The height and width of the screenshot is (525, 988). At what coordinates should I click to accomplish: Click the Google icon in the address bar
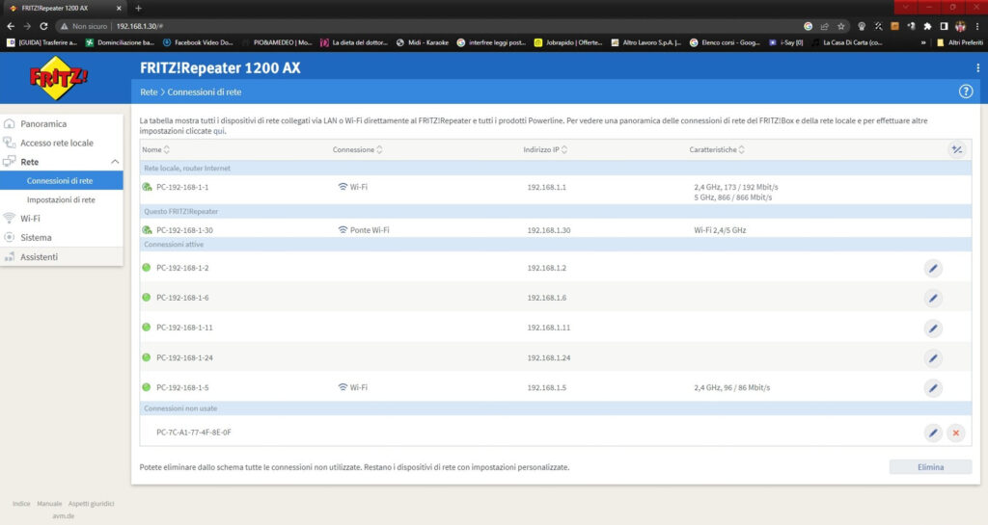tap(808, 26)
